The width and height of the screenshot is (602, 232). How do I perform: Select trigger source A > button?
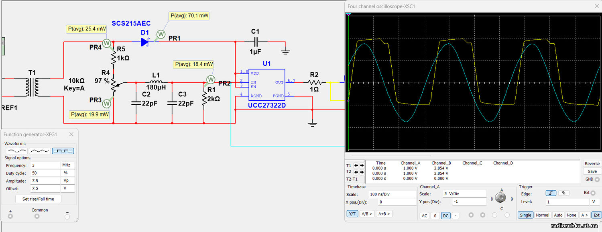pyautogui.click(x=585, y=215)
